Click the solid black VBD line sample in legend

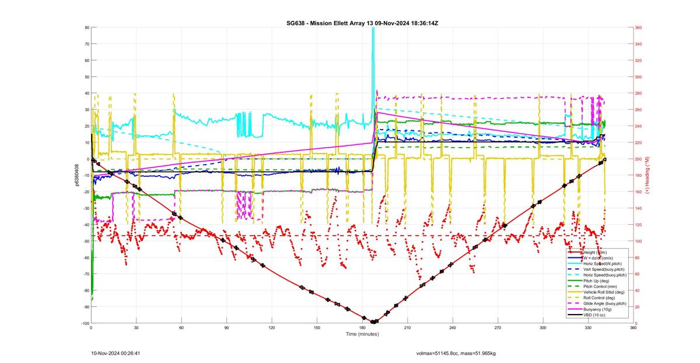[x=575, y=315]
